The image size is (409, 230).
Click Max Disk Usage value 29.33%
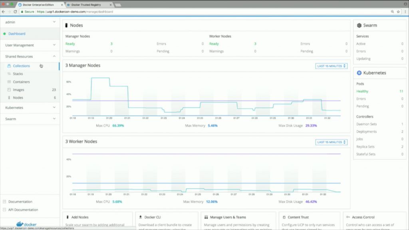tap(311, 126)
